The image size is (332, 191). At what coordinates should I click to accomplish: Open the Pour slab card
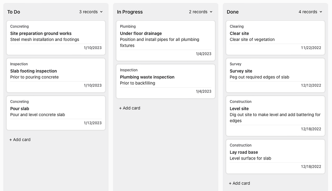click(x=56, y=113)
